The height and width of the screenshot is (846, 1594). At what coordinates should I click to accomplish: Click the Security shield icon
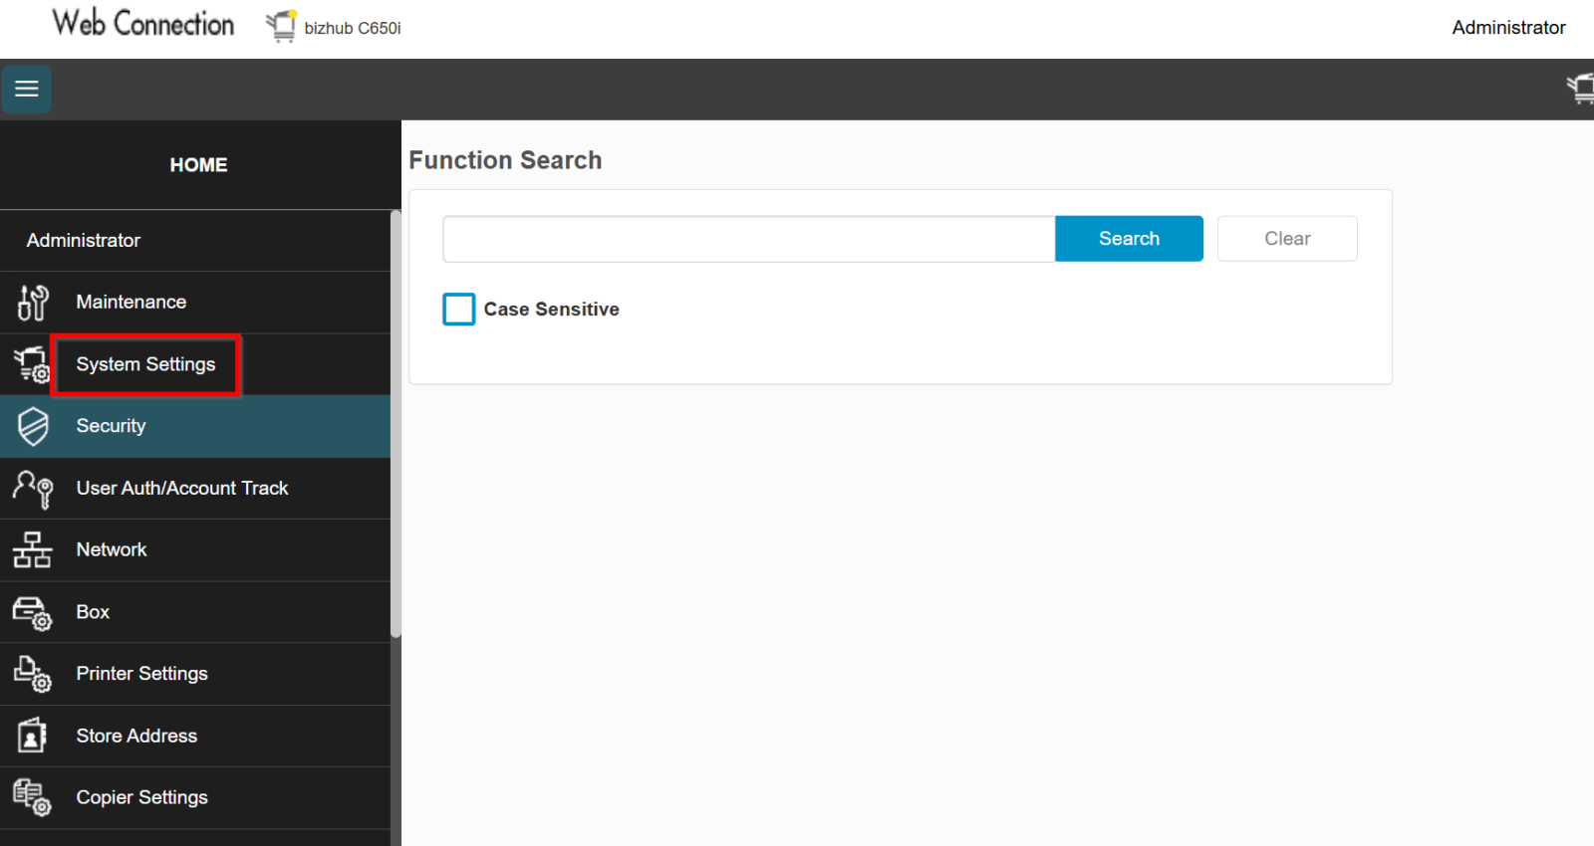click(33, 427)
